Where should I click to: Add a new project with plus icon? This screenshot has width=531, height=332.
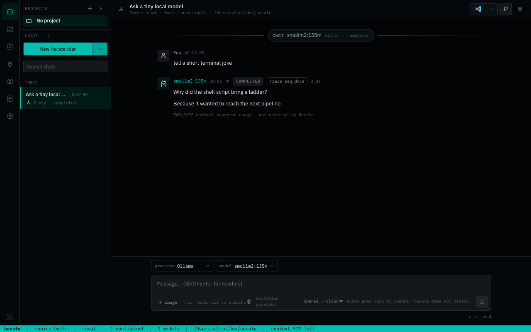90,8
